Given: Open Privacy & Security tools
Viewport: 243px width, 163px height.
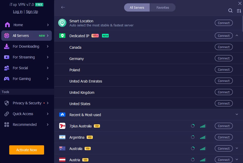Looking at the screenshot, I should (x=26, y=103).
